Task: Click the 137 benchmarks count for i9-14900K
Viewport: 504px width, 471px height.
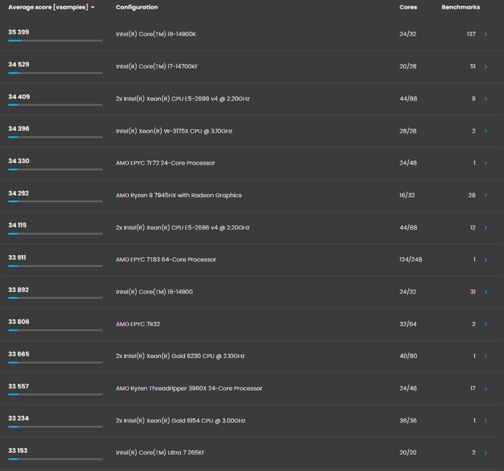Action: click(x=471, y=34)
